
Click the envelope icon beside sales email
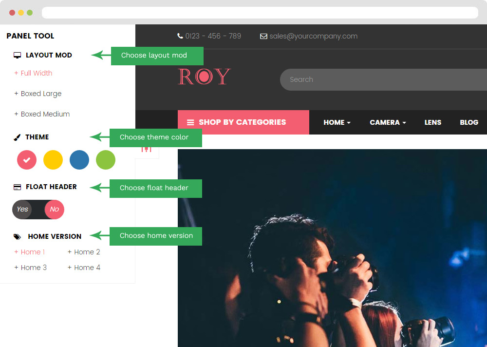click(x=263, y=37)
